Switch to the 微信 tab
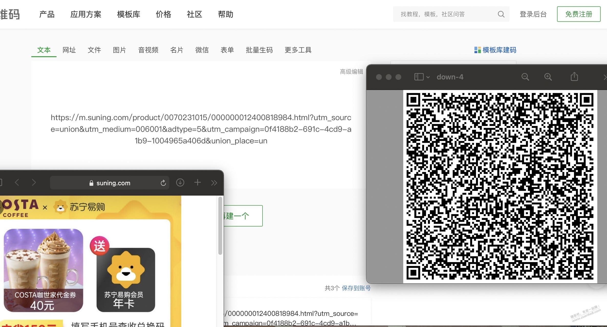This screenshot has height=327, width=607. pos(202,50)
